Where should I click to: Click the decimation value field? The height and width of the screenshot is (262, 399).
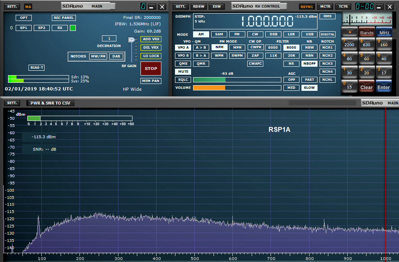tap(109, 39)
